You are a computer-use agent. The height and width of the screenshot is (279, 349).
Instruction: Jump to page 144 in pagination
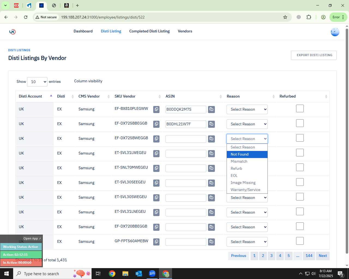coord(309,256)
